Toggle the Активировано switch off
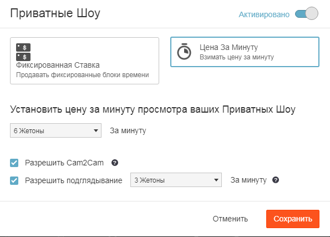The width and height of the screenshot is (330, 237). click(x=306, y=14)
